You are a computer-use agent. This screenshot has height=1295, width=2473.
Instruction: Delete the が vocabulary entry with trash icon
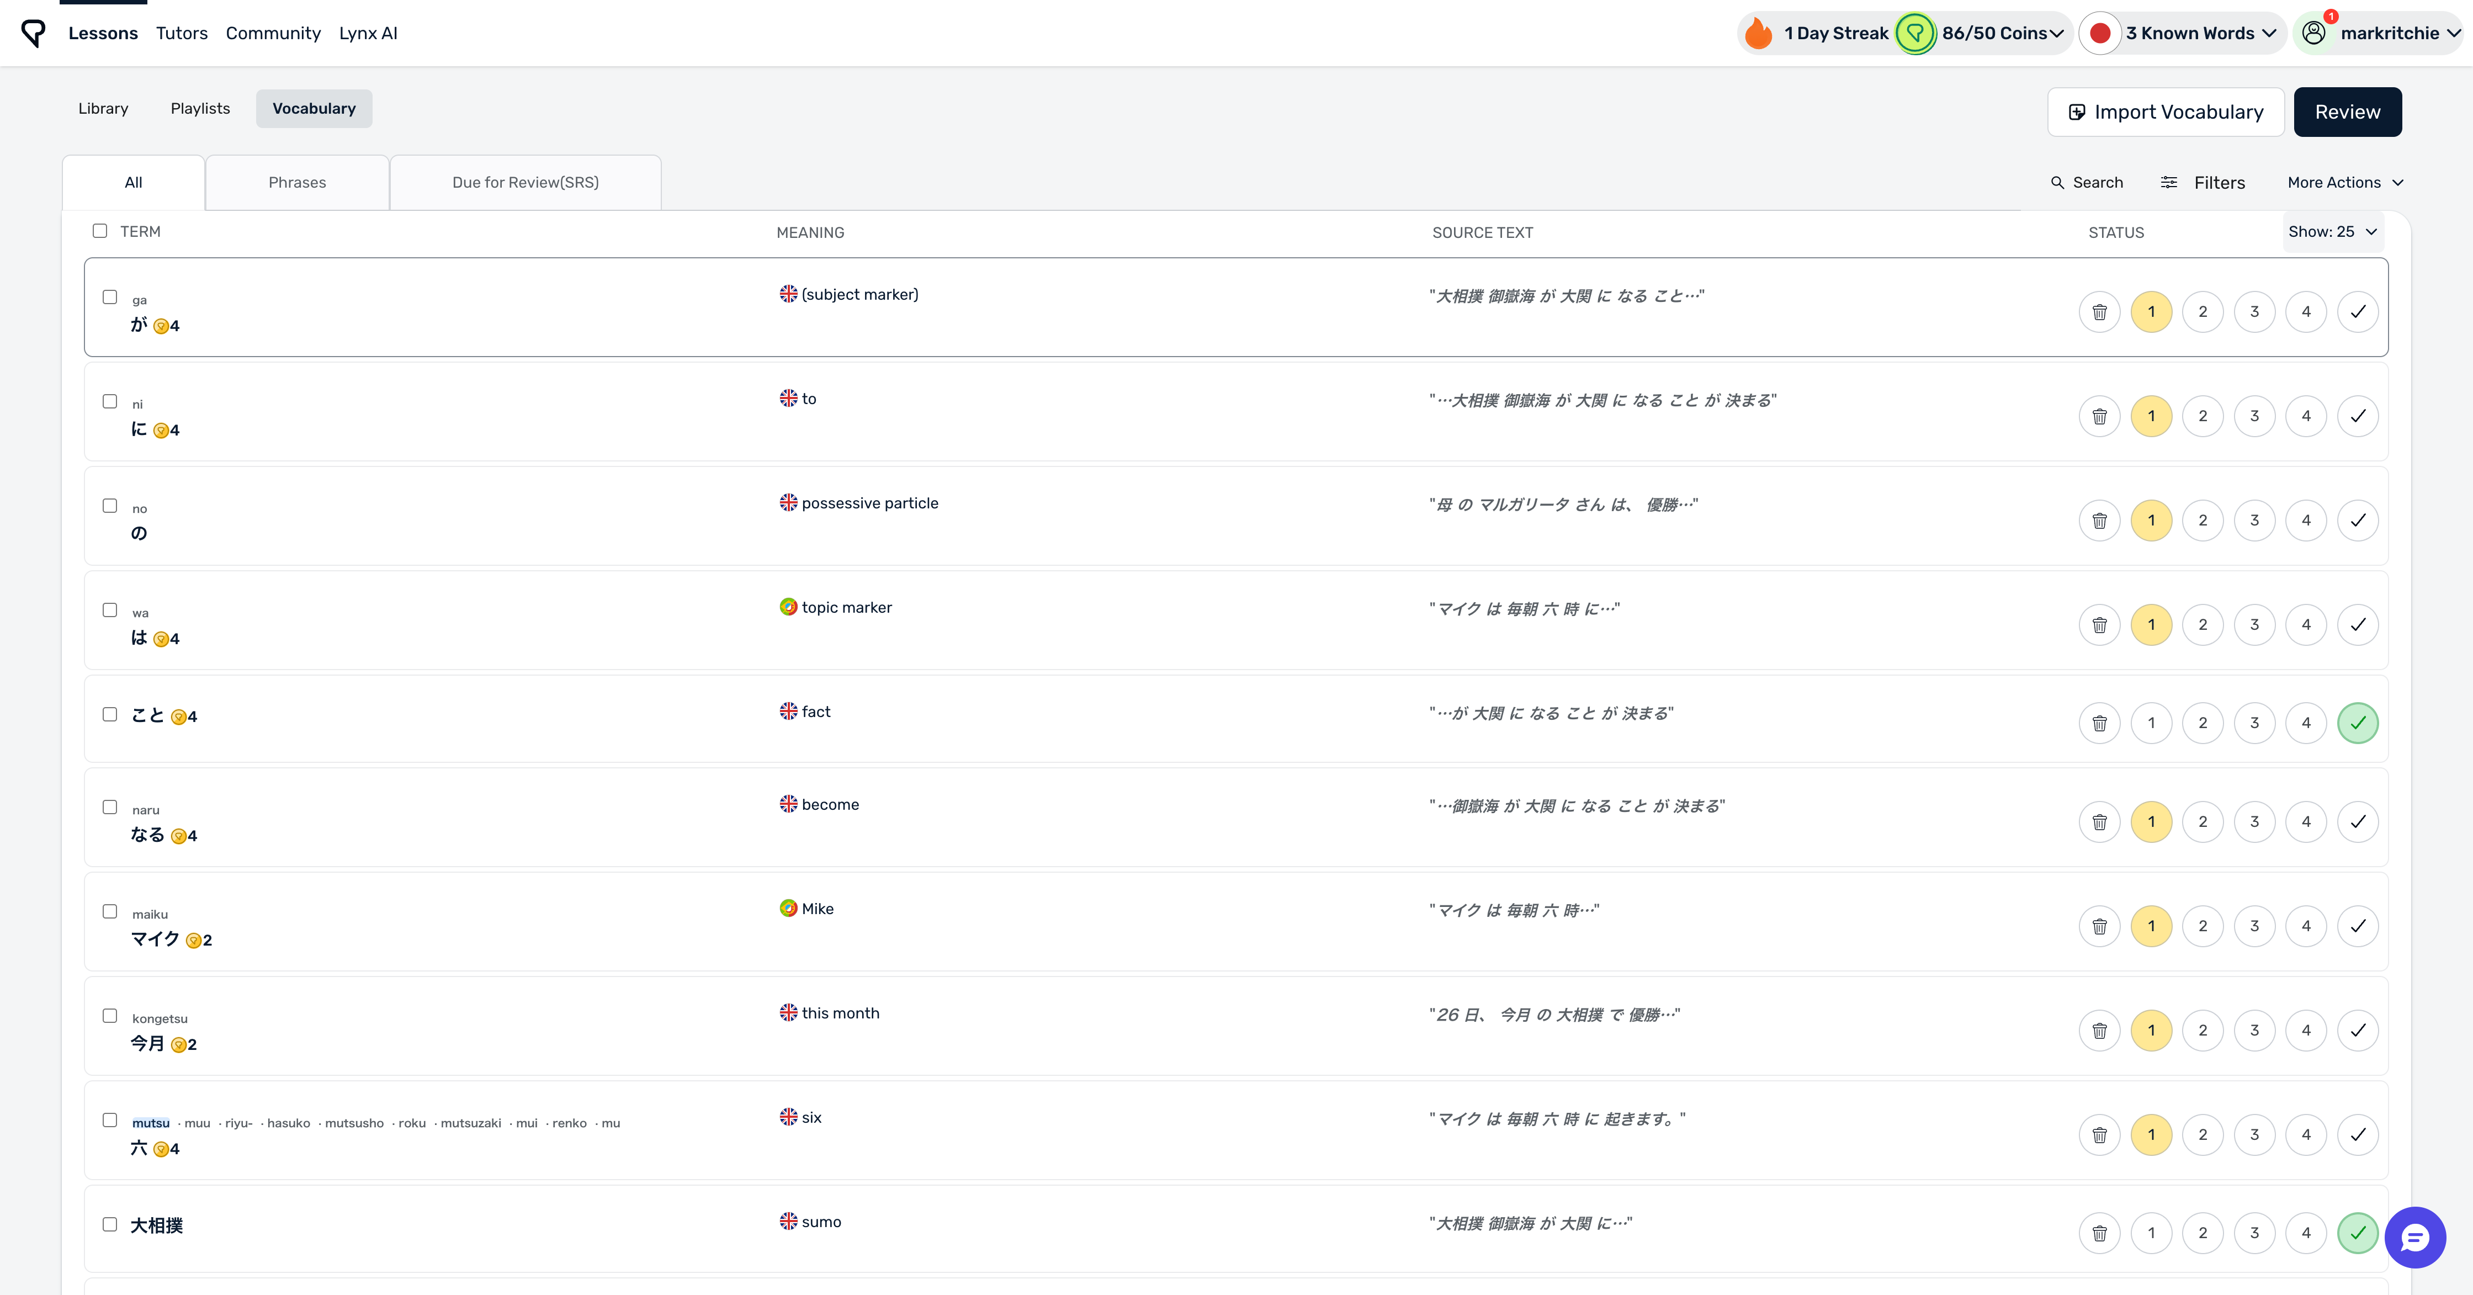(x=2099, y=312)
